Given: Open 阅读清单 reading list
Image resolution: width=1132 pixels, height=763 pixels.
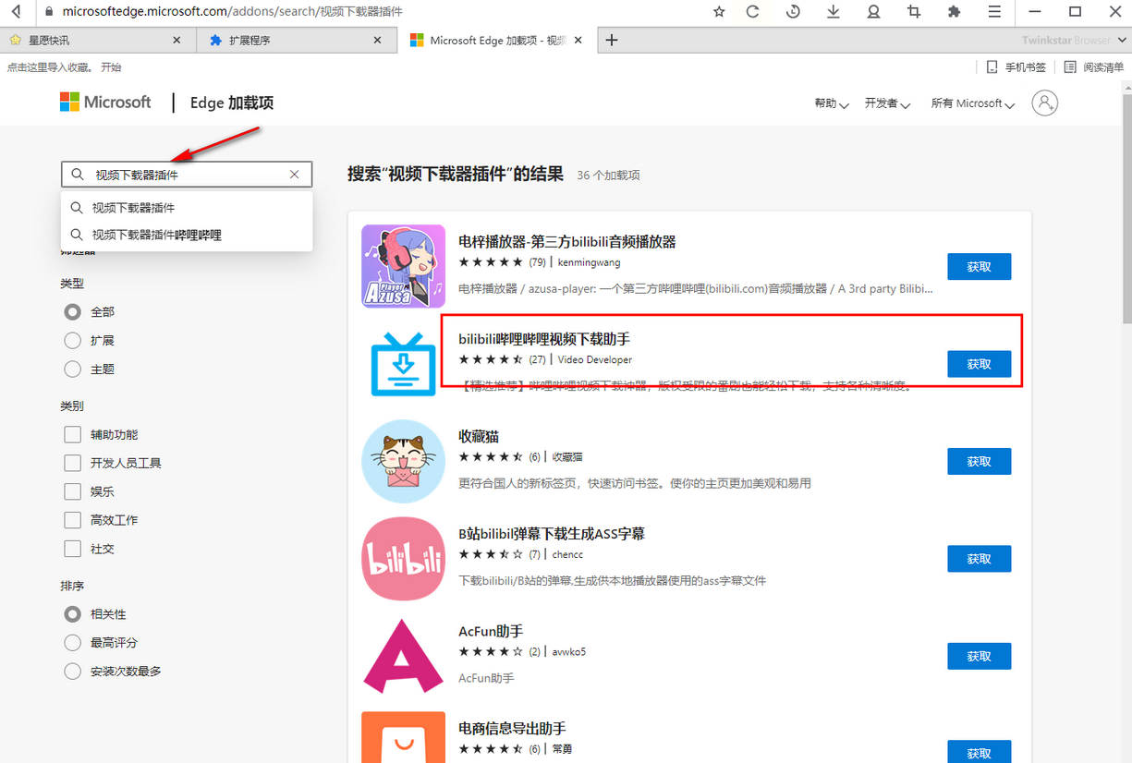Looking at the screenshot, I should point(1094,67).
